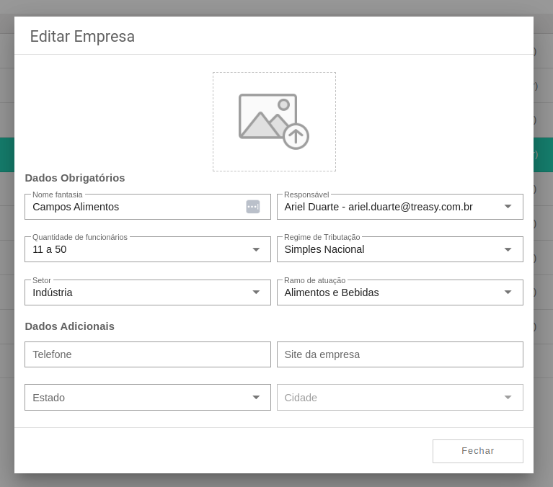Screen dimensions: 553x487
Task: Expand the dropdown showing Indústria
Action: click(148, 292)
